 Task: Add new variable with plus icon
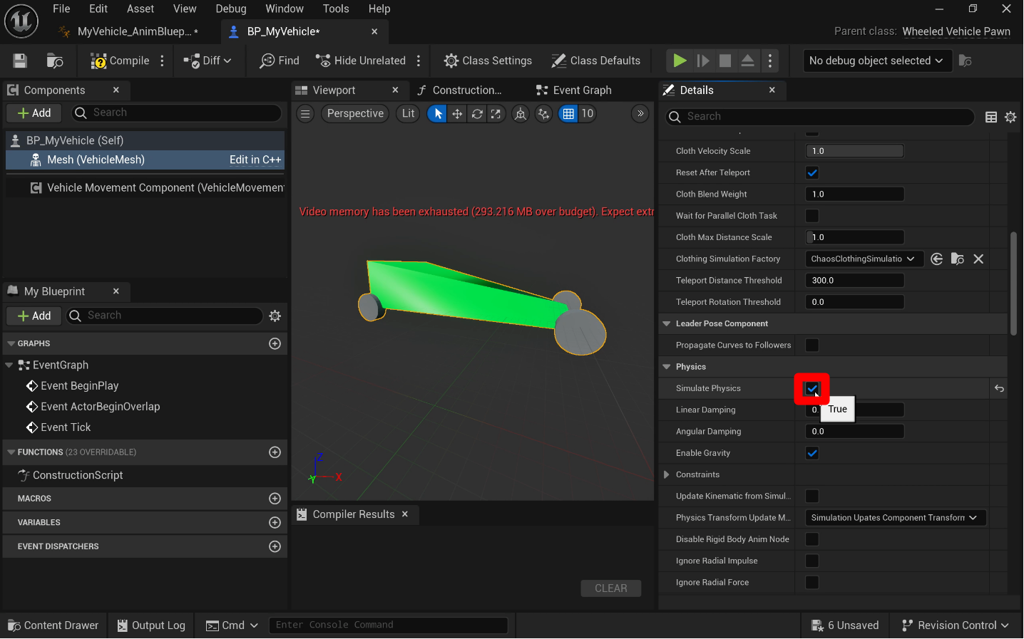tap(275, 522)
